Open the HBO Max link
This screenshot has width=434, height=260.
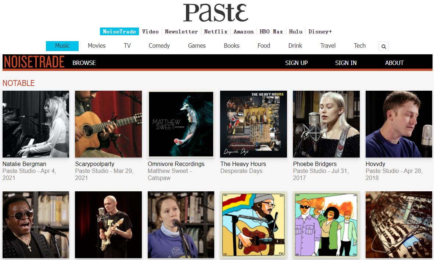tap(271, 32)
